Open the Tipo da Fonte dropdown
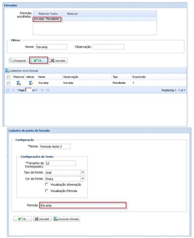 tap(82, 172)
